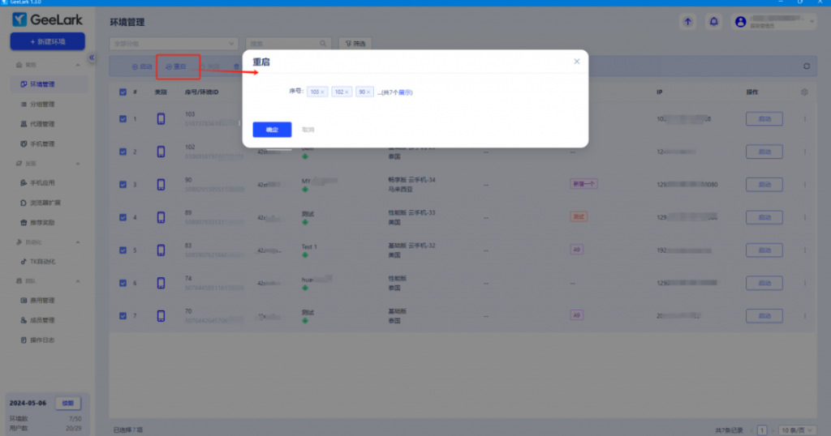831x436 pixels.
Task: Uncheck the checkbox for row 5
Action: 123,250
